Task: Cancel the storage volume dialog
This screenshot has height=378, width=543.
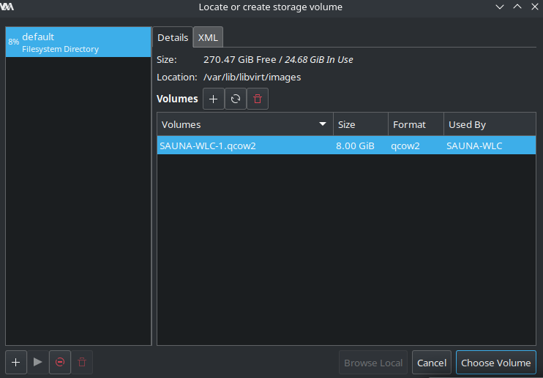Action: point(432,363)
